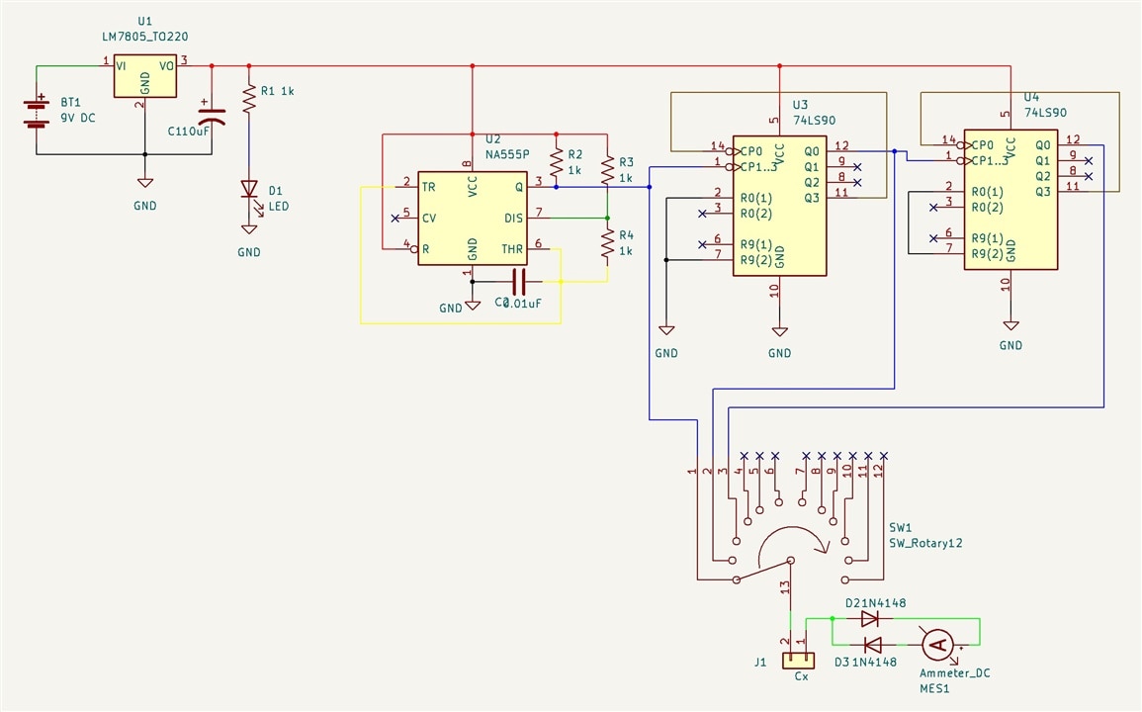Viewport: 1142px width, 712px height.
Task: Click the R2 1k resistor
Action: [557, 163]
